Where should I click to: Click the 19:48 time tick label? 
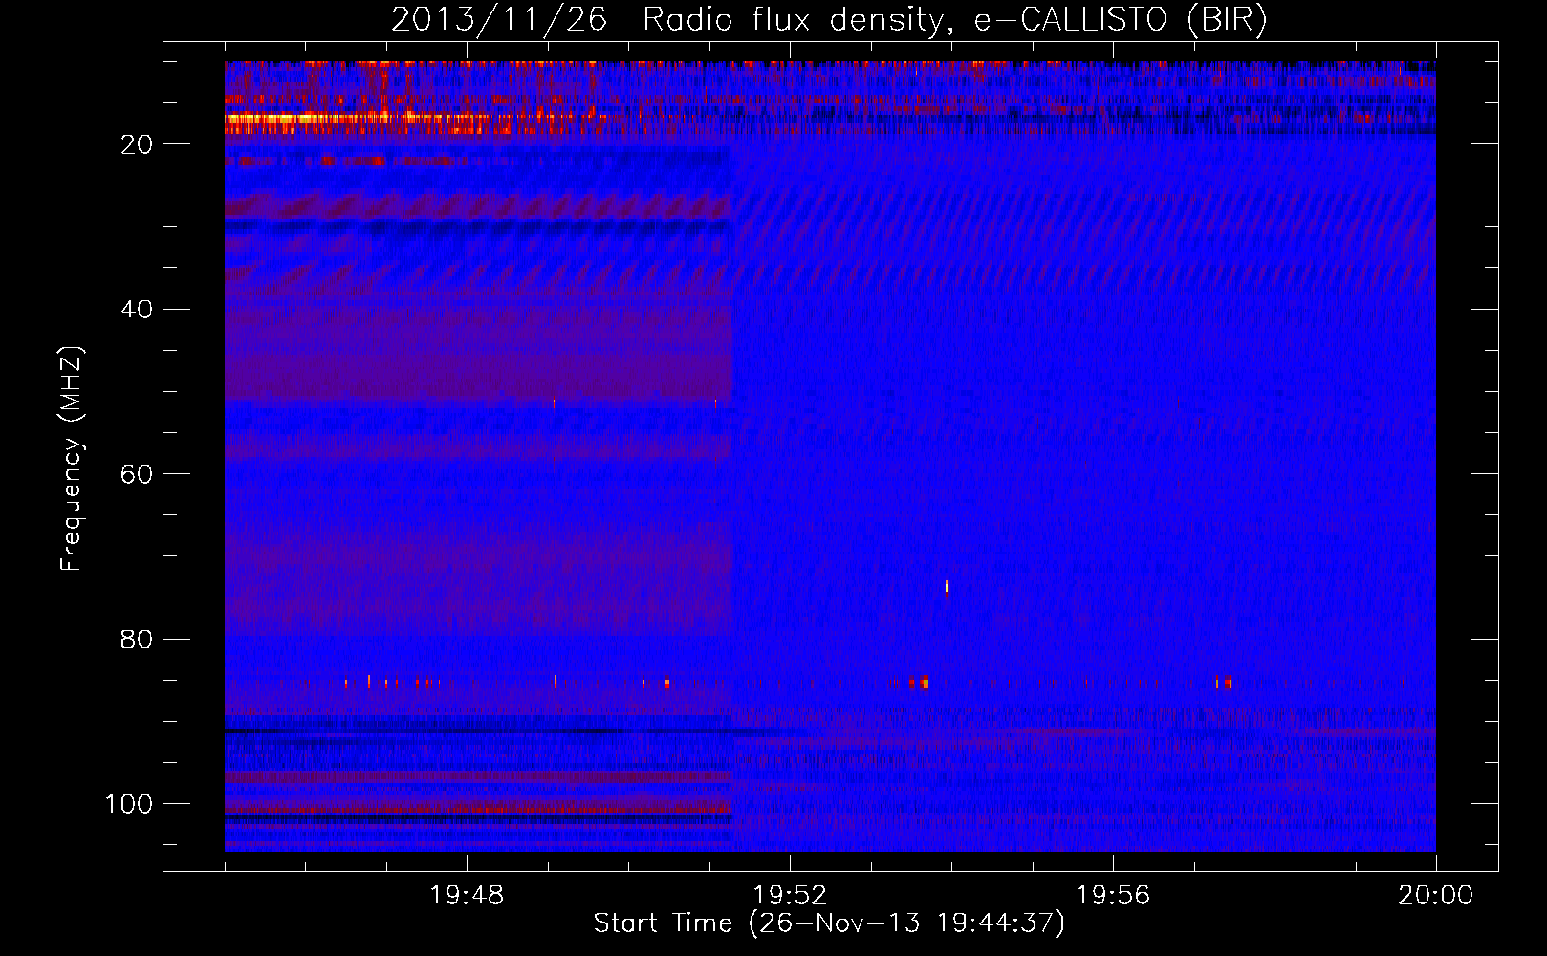tap(467, 896)
